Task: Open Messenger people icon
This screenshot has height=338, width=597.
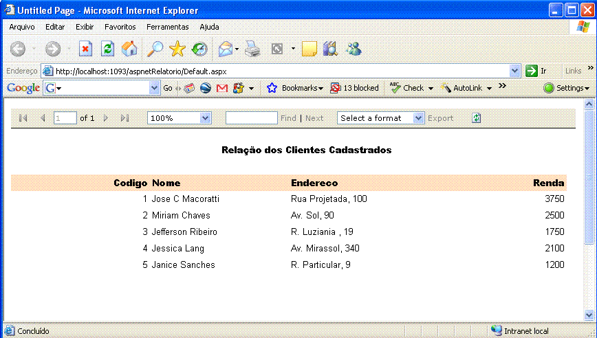Action: tap(354, 49)
